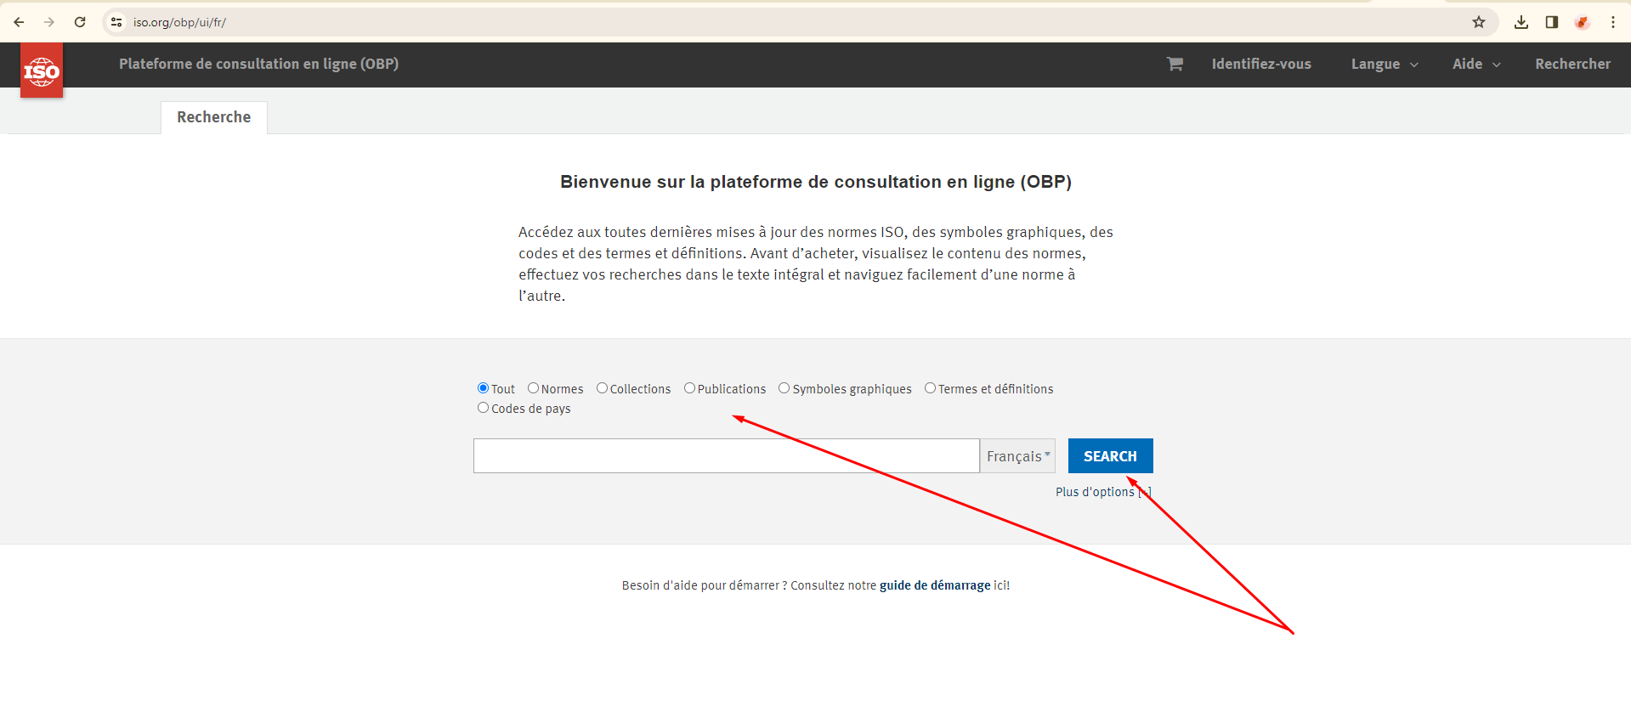
Task: Click Plateforme de consultation en ligne (OBP) title
Action: click(258, 64)
